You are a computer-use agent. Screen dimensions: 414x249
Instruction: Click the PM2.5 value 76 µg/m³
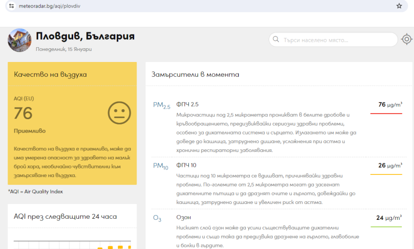click(x=390, y=104)
